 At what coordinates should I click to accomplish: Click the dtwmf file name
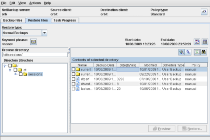(86, 84)
